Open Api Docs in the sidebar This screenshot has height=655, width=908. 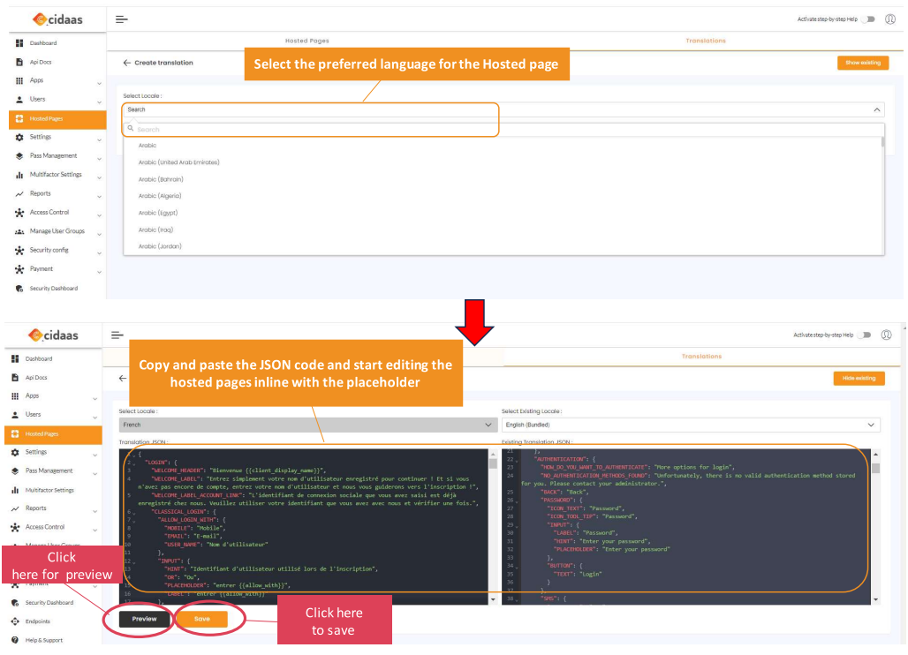(39, 62)
